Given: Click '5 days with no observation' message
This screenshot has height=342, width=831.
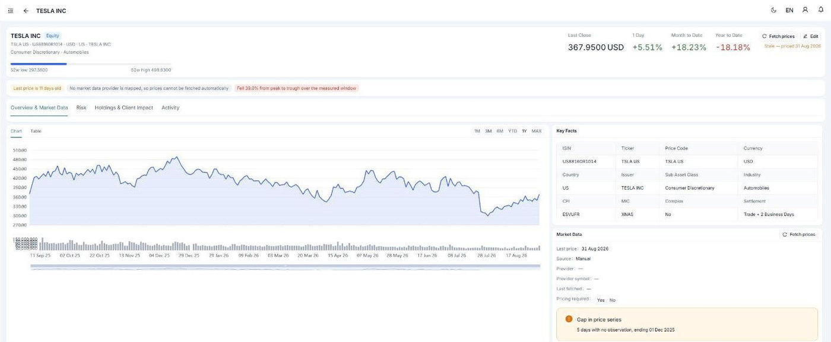Looking at the screenshot, I should coord(626,330).
